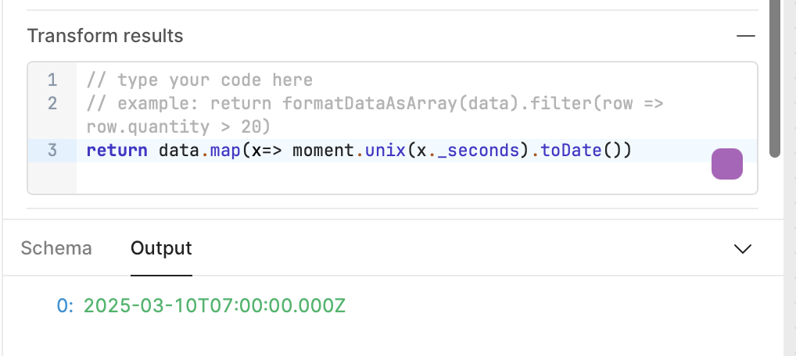Select output value 2025-03-10T07:00:00.000Z
The width and height of the screenshot is (796, 356).
click(214, 306)
